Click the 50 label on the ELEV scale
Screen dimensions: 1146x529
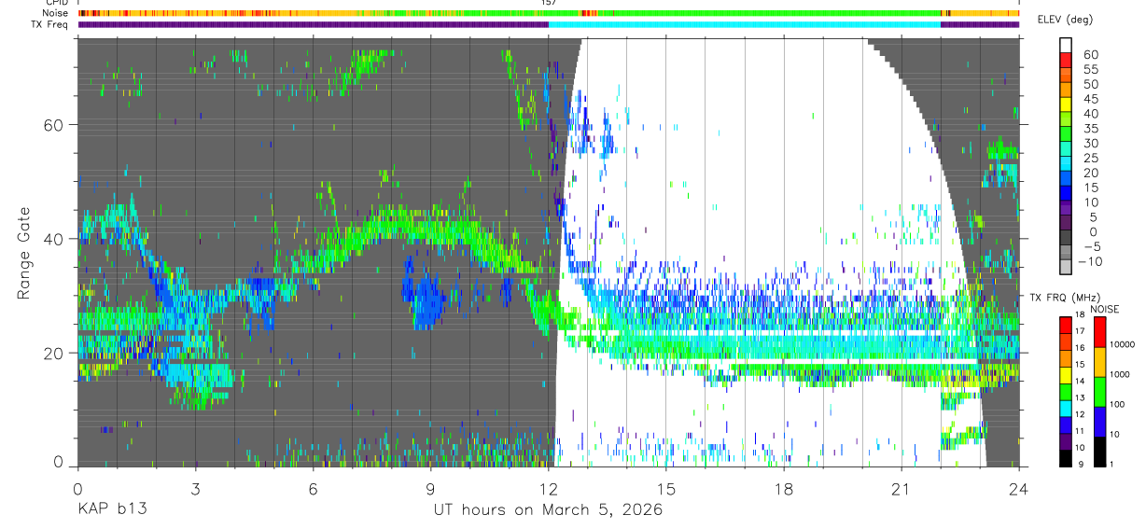point(1090,84)
